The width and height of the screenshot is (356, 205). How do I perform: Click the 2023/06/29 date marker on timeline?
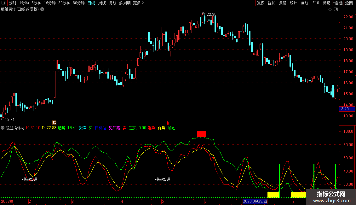[x=255, y=202]
